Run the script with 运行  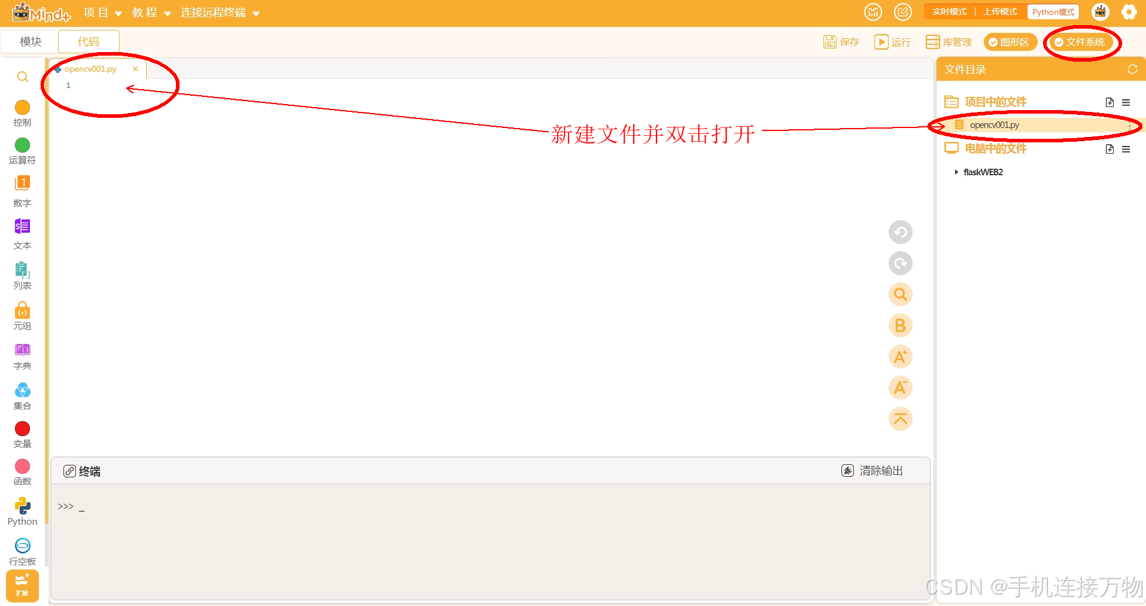[x=892, y=42]
